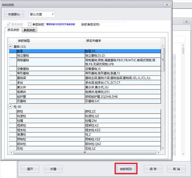Click the background window's scrollbar thumb
Image resolution: width=192 pixels, height=178 pixels.
click(x=183, y=50)
